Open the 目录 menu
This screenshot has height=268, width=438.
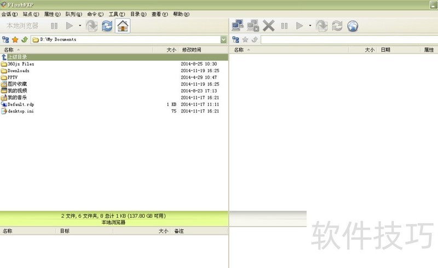139,14
